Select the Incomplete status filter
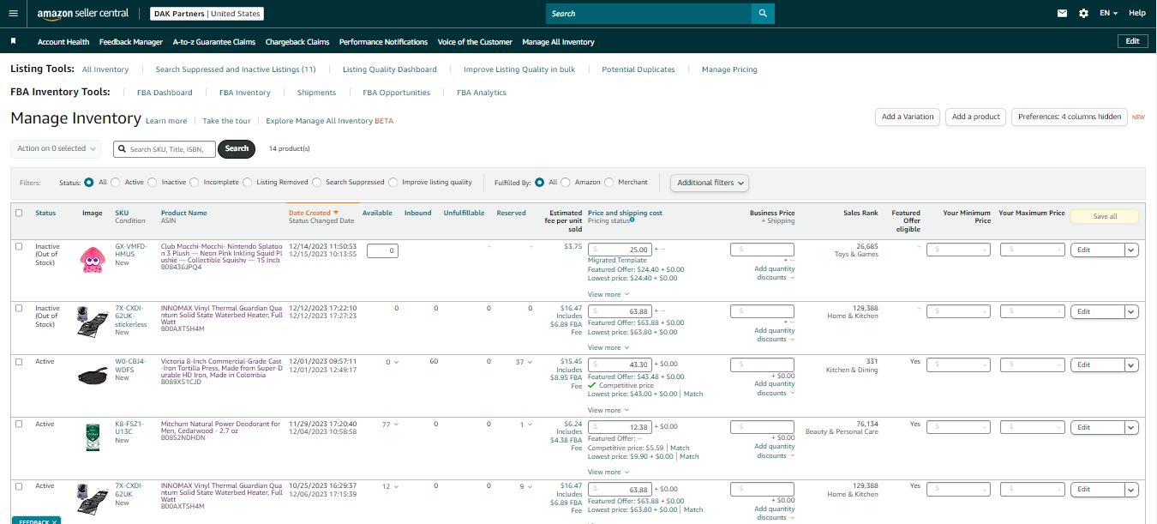The image size is (1157, 524). pyautogui.click(x=195, y=182)
